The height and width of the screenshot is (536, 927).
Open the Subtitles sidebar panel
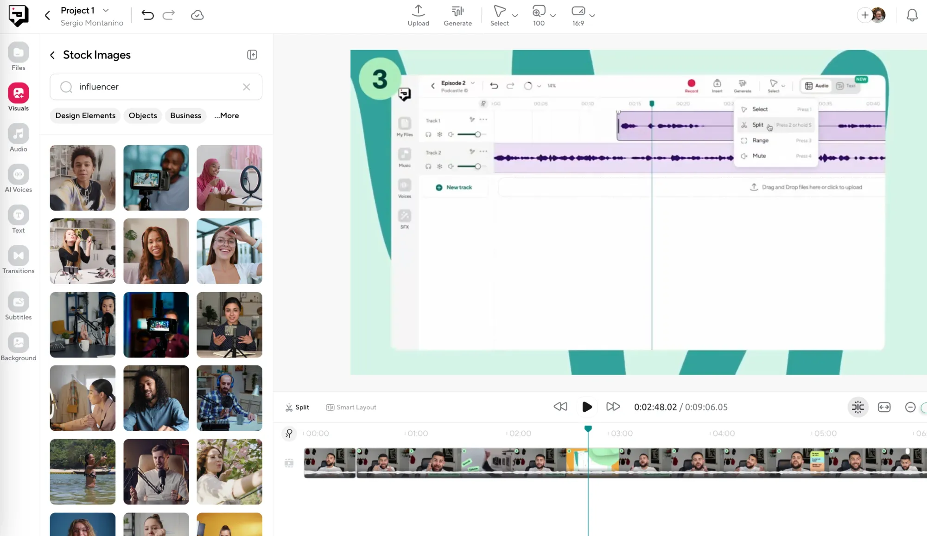(x=19, y=306)
